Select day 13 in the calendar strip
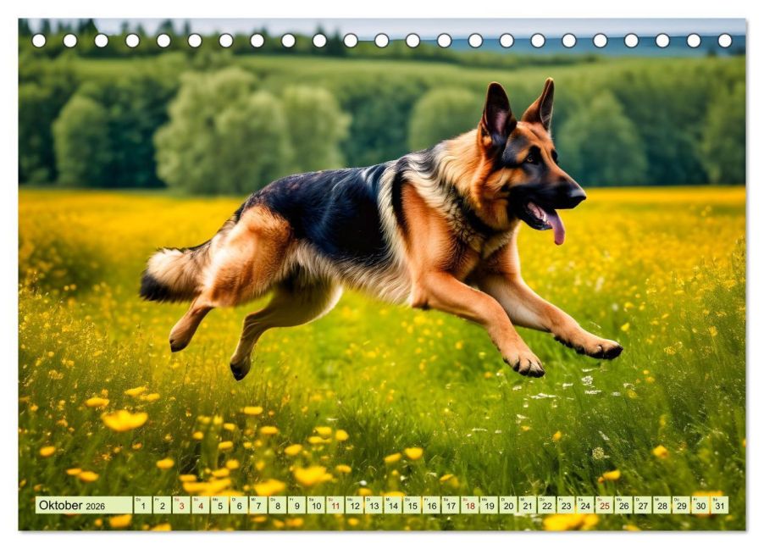Screen dimensions: 764x549 coord(374,505)
